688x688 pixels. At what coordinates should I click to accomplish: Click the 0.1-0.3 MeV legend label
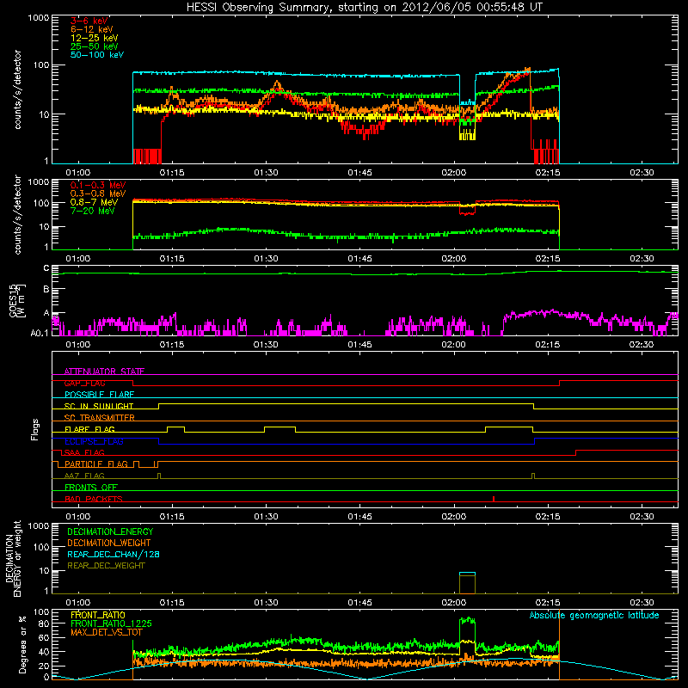pos(98,185)
